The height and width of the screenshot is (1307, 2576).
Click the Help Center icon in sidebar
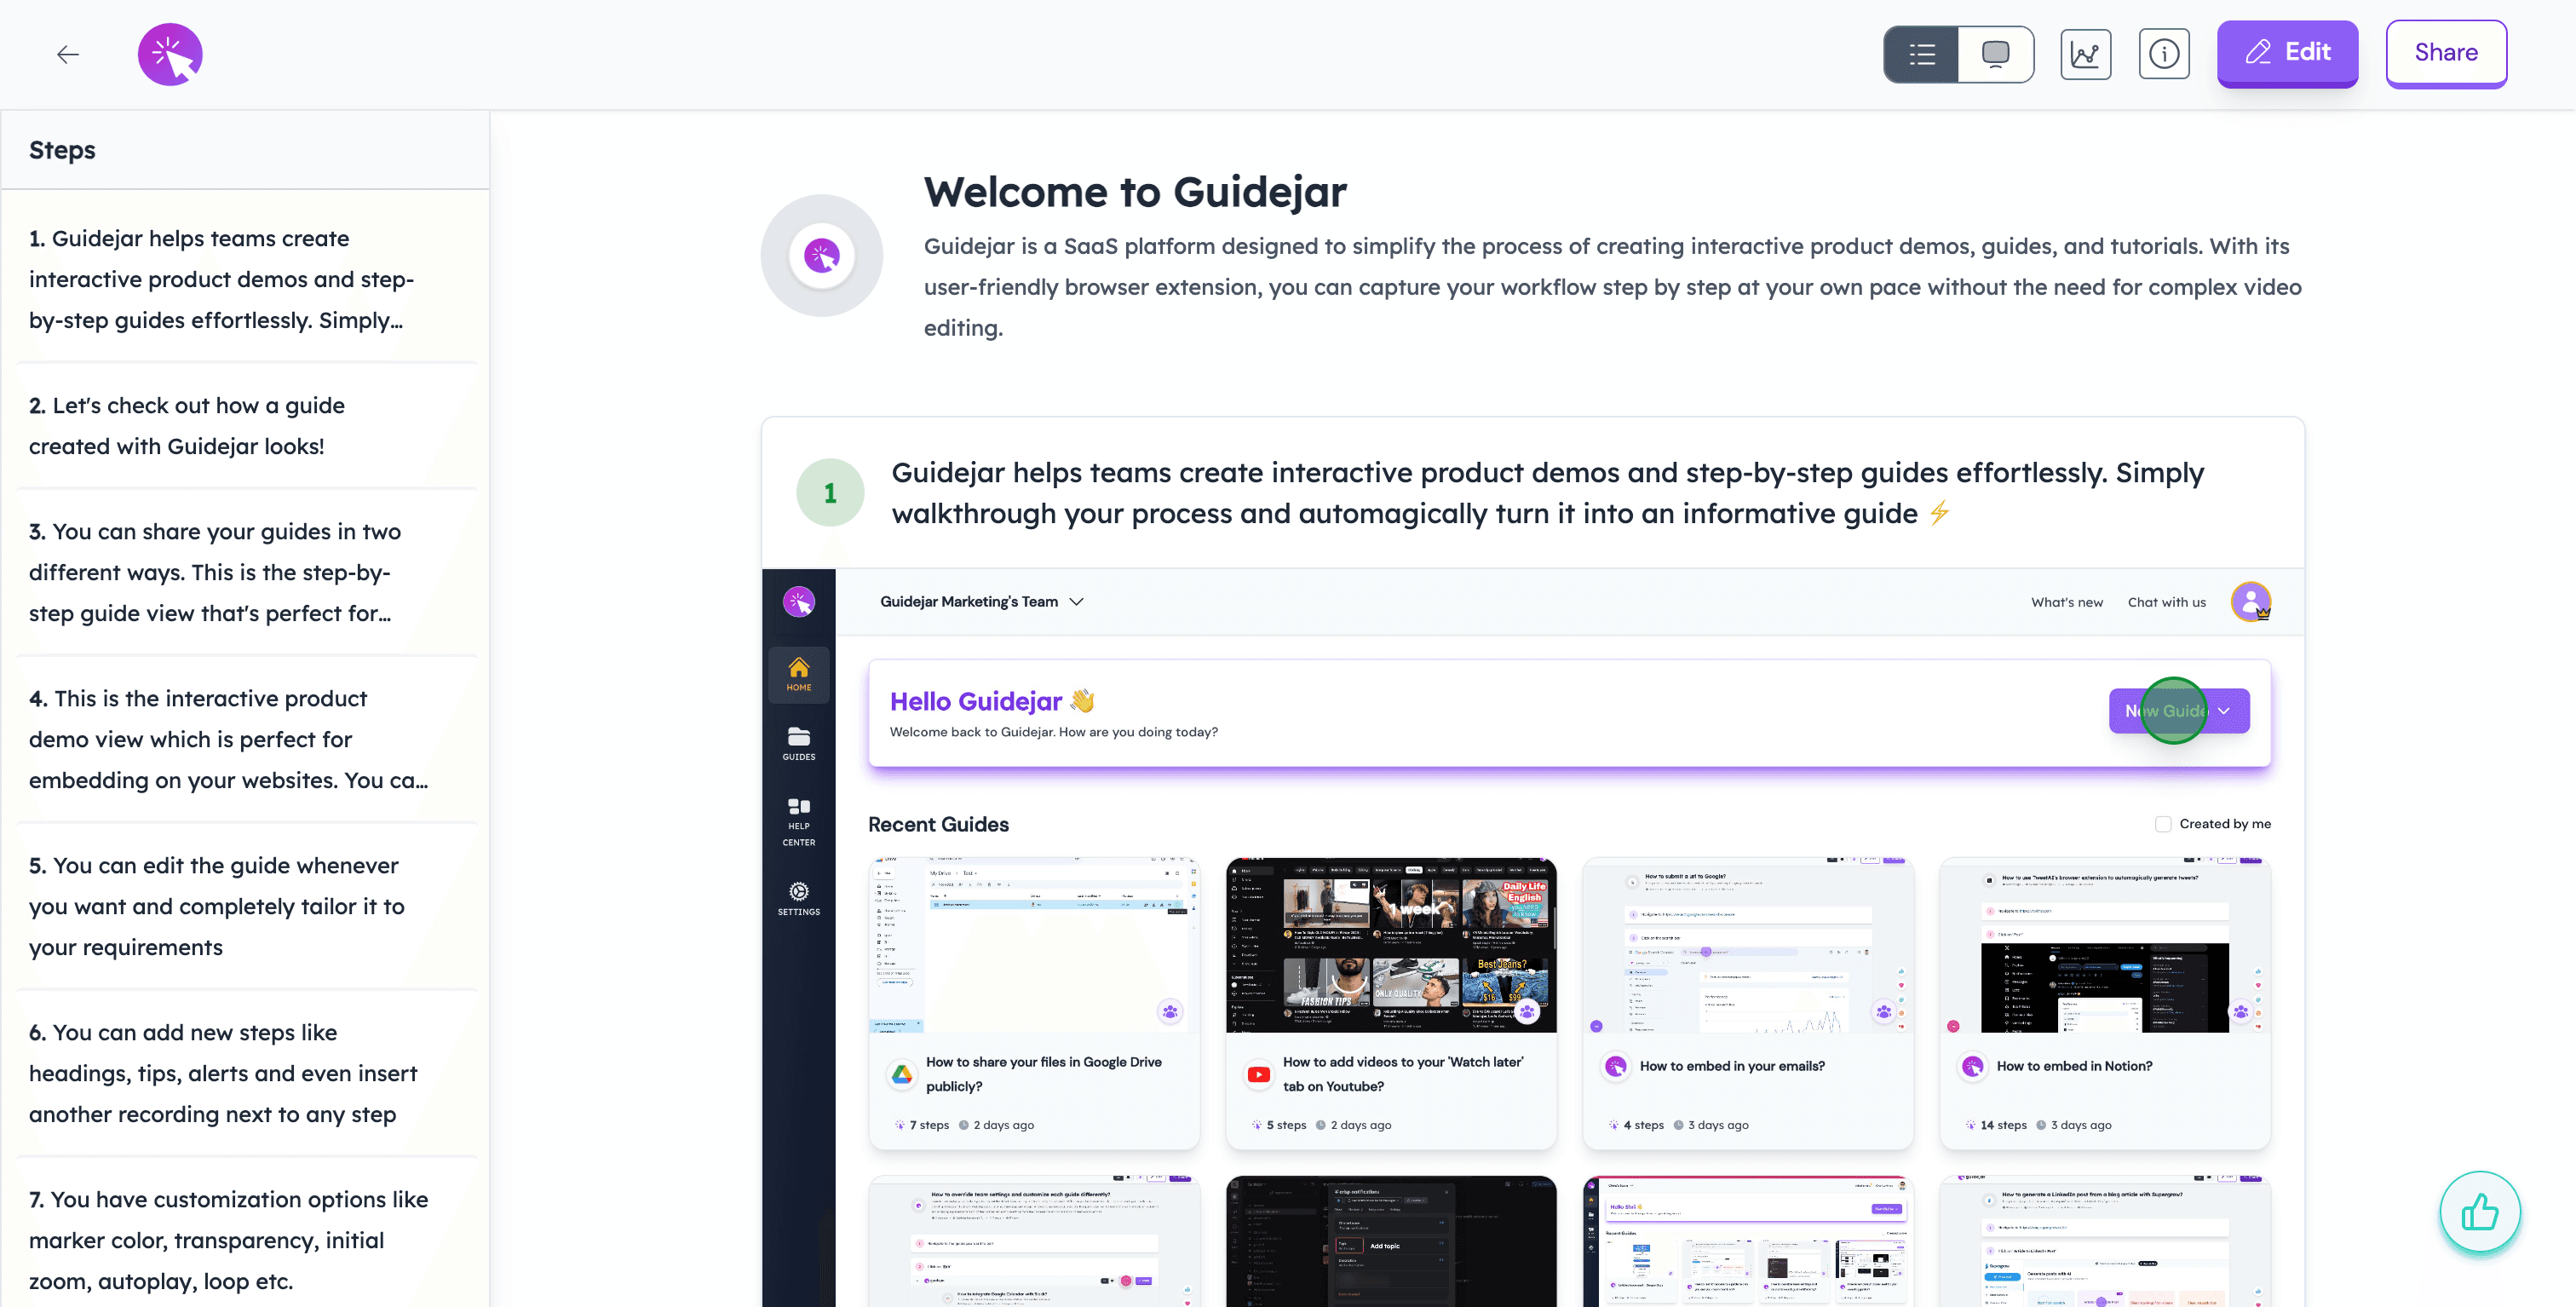click(x=798, y=820)
